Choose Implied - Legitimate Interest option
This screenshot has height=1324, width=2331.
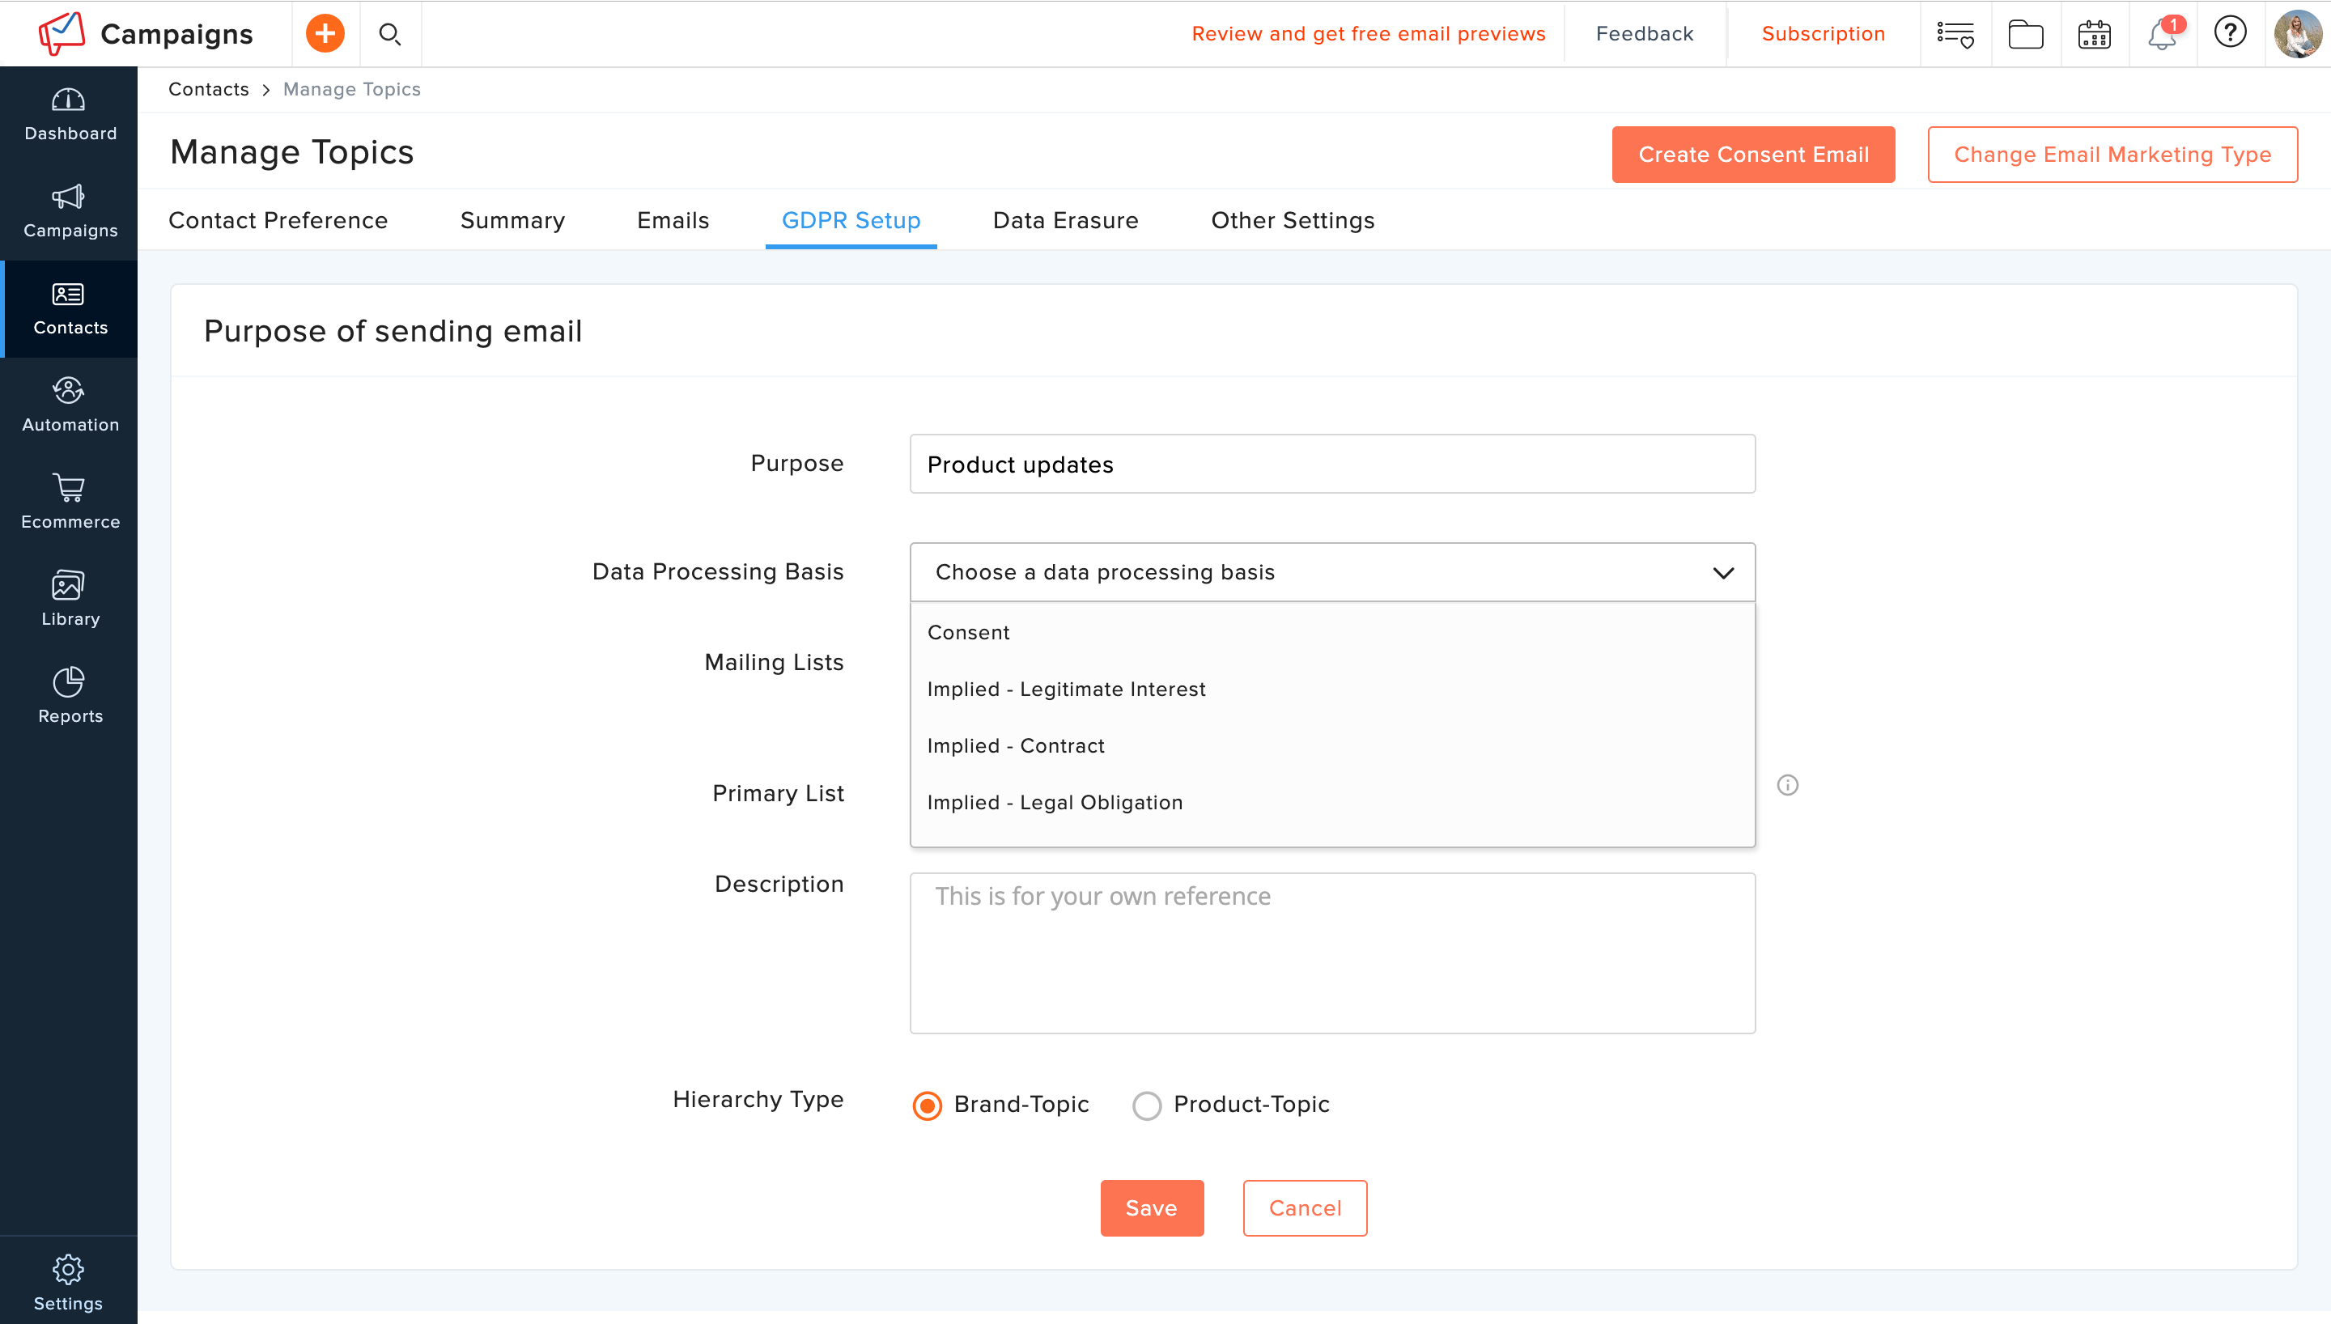(x=1332, y=690)
